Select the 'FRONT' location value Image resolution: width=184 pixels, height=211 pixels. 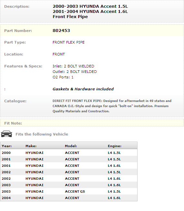click(59, 54)
